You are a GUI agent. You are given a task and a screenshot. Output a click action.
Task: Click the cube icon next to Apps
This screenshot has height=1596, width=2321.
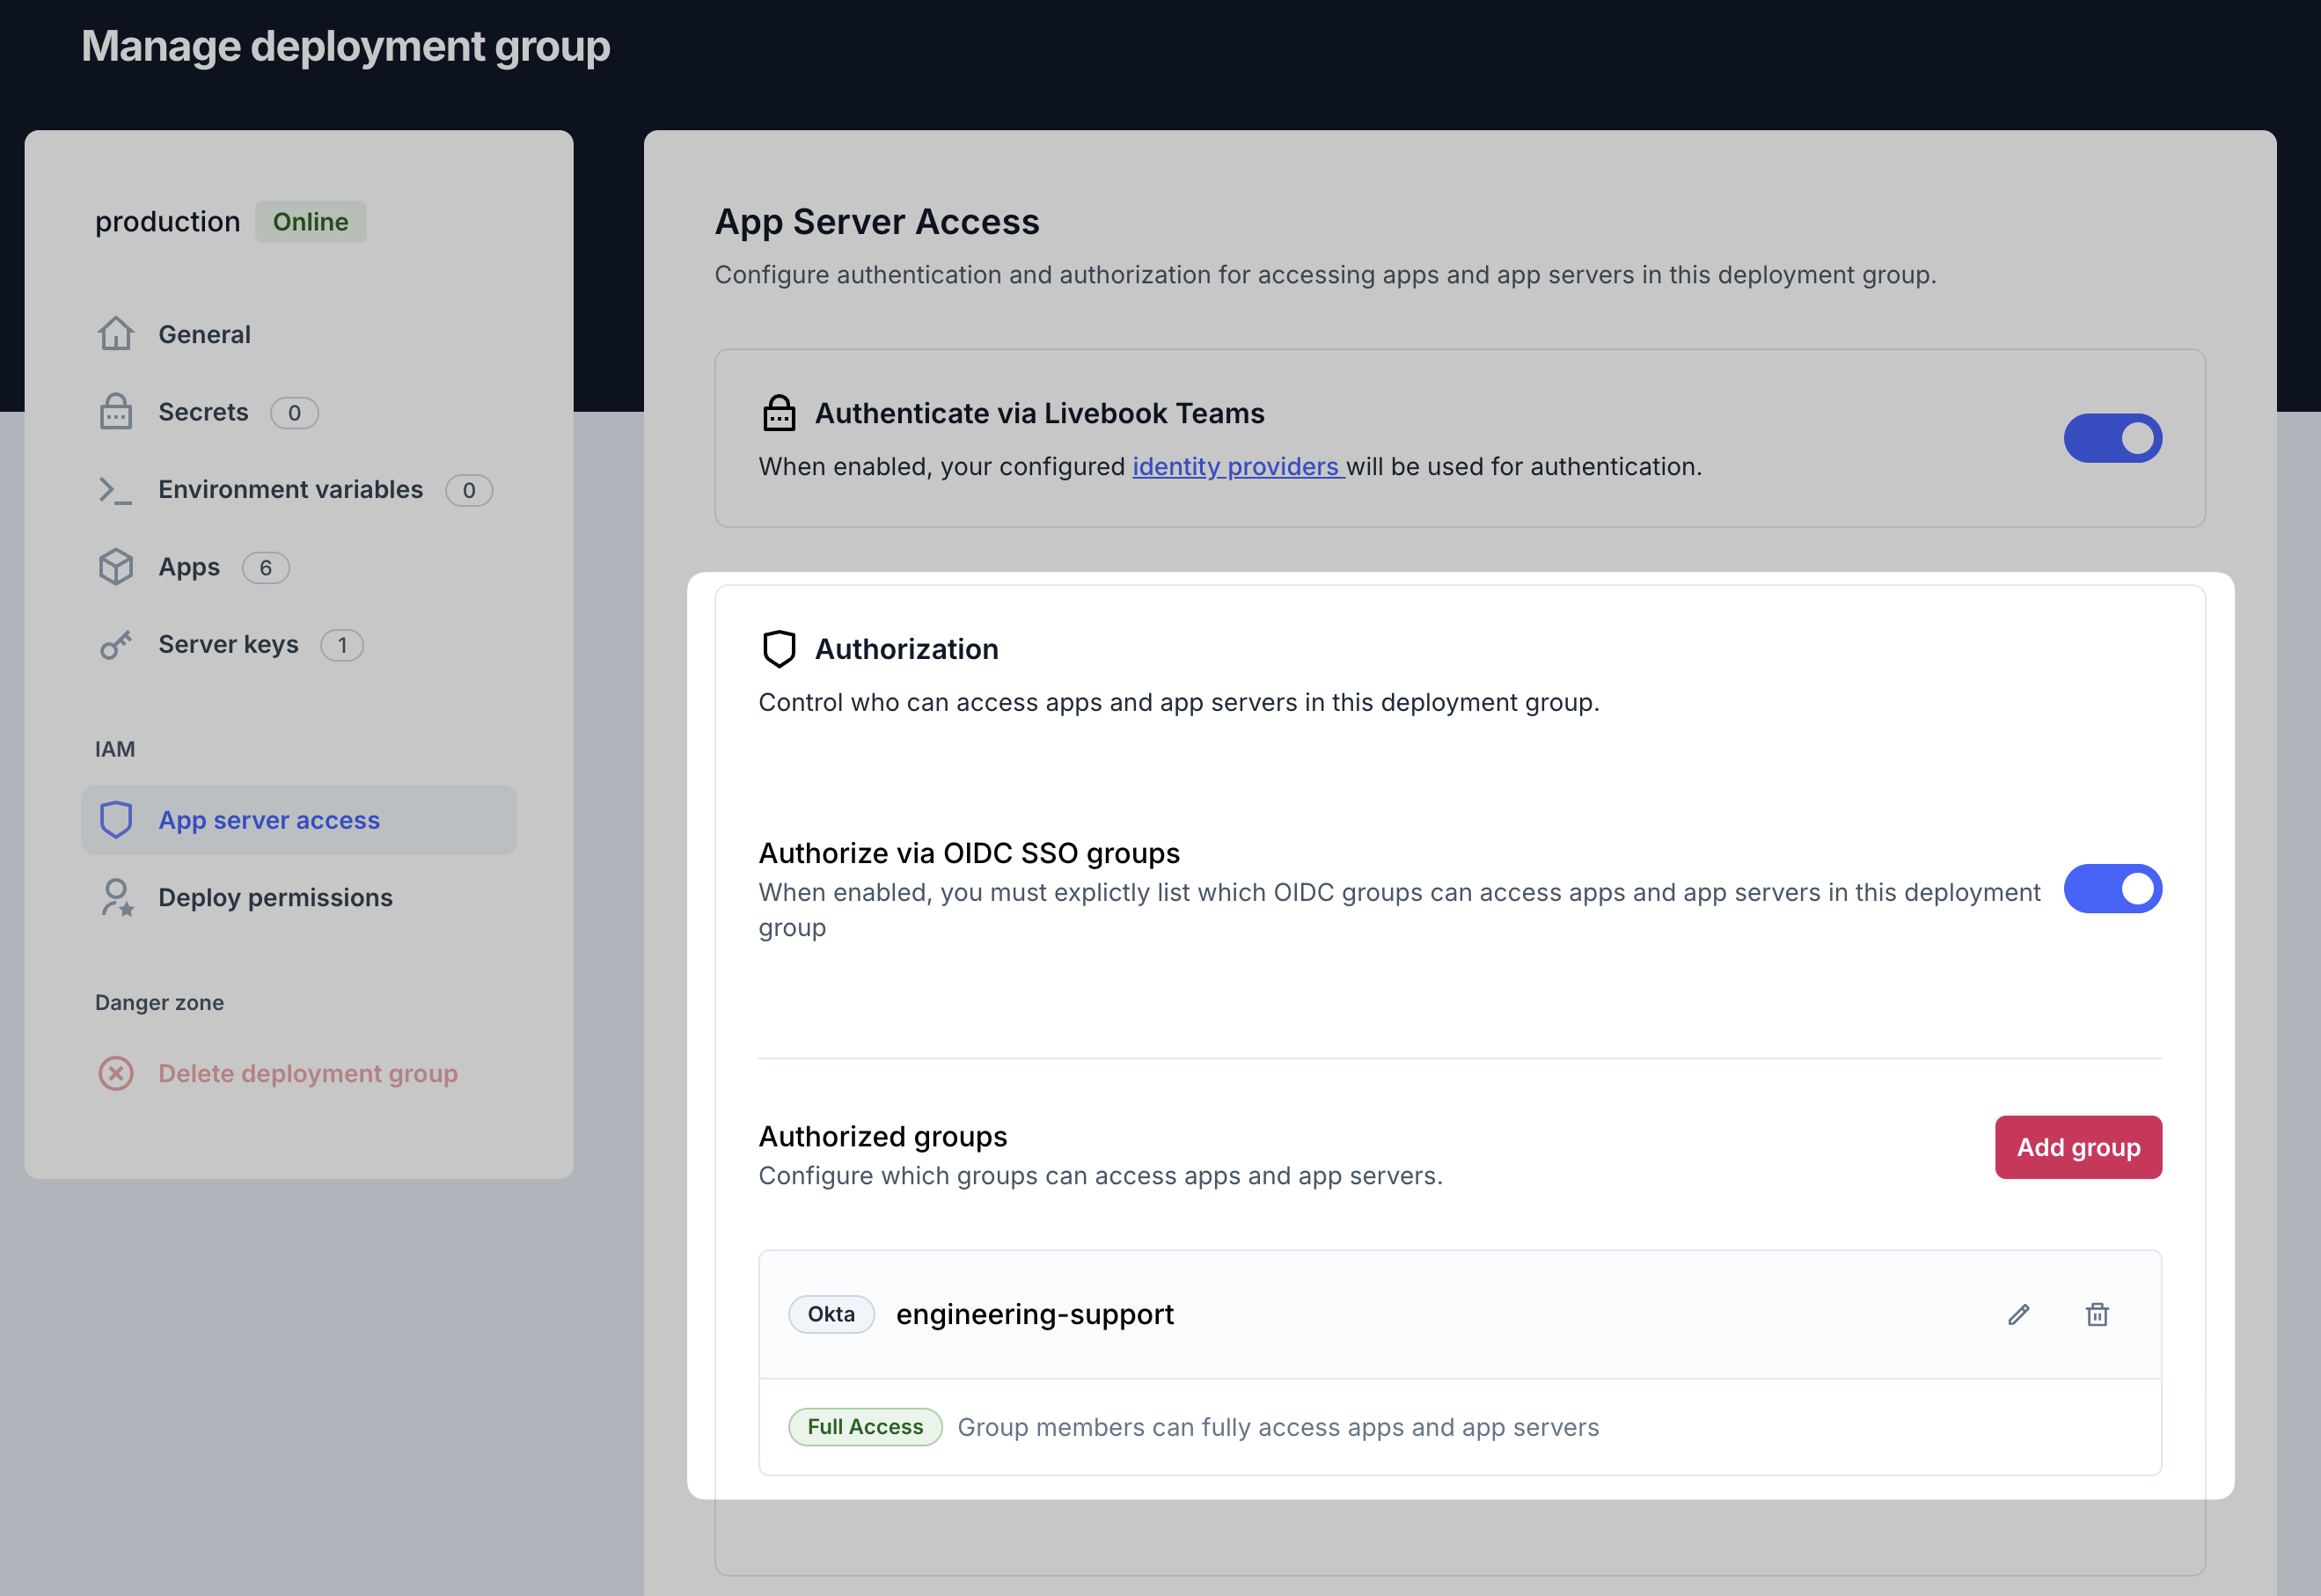[116, 567]
